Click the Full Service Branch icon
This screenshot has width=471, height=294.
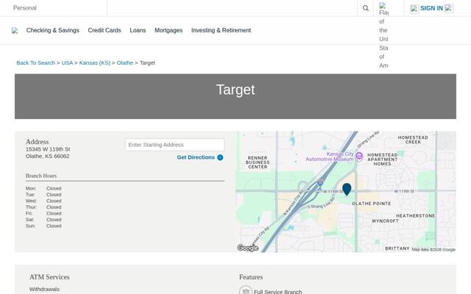245,290
